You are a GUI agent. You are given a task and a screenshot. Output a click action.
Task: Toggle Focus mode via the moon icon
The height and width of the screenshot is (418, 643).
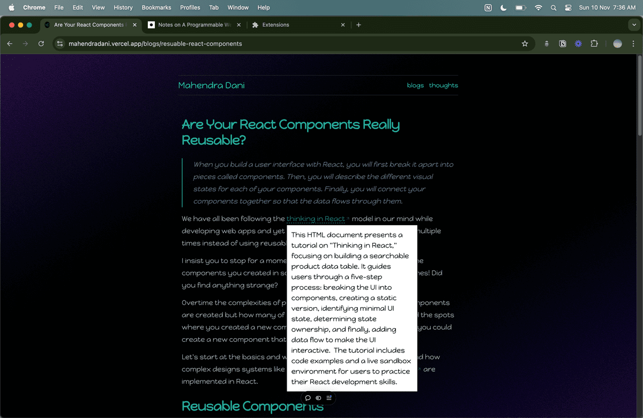click(503, 8)
